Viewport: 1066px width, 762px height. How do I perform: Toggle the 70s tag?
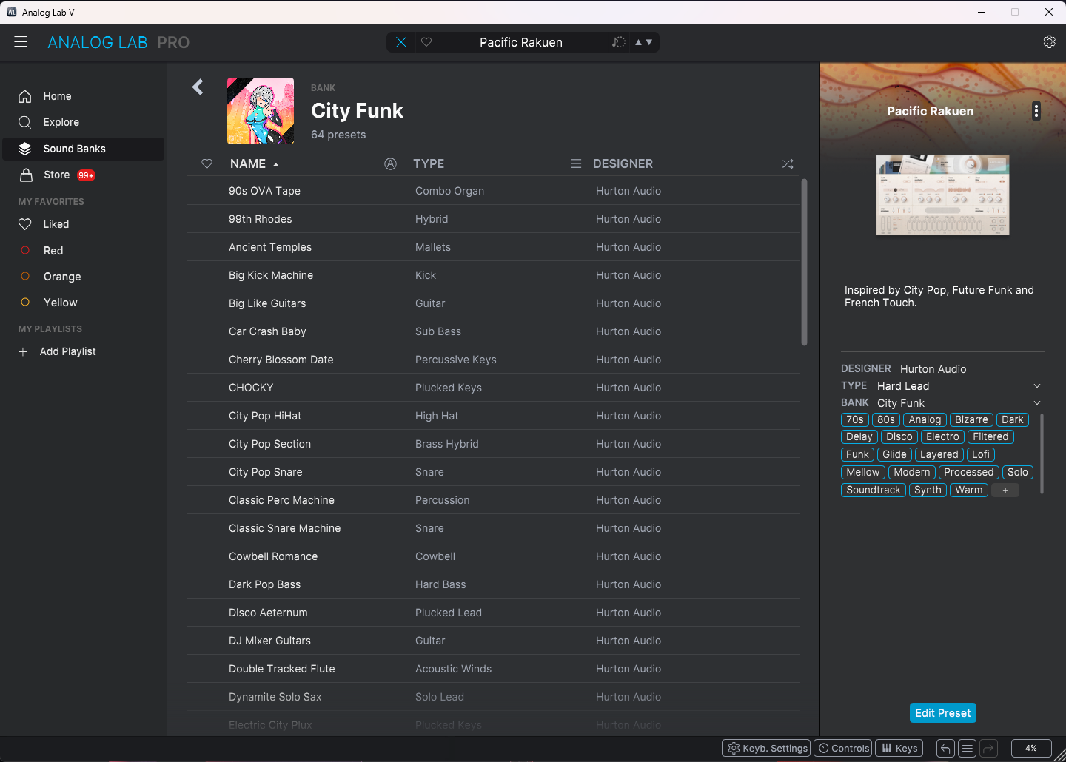(x=855, y=419)
